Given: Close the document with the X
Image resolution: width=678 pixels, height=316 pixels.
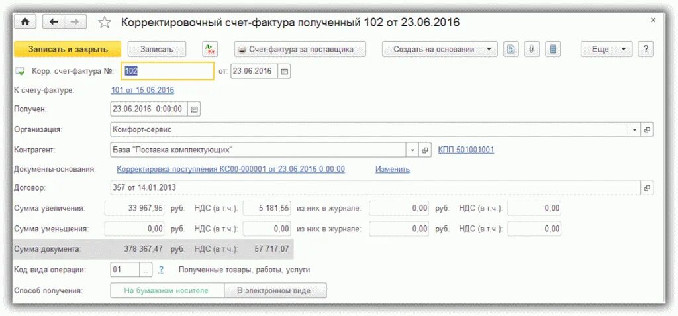Looking at the screenshot, I should (x=654, y=20).
